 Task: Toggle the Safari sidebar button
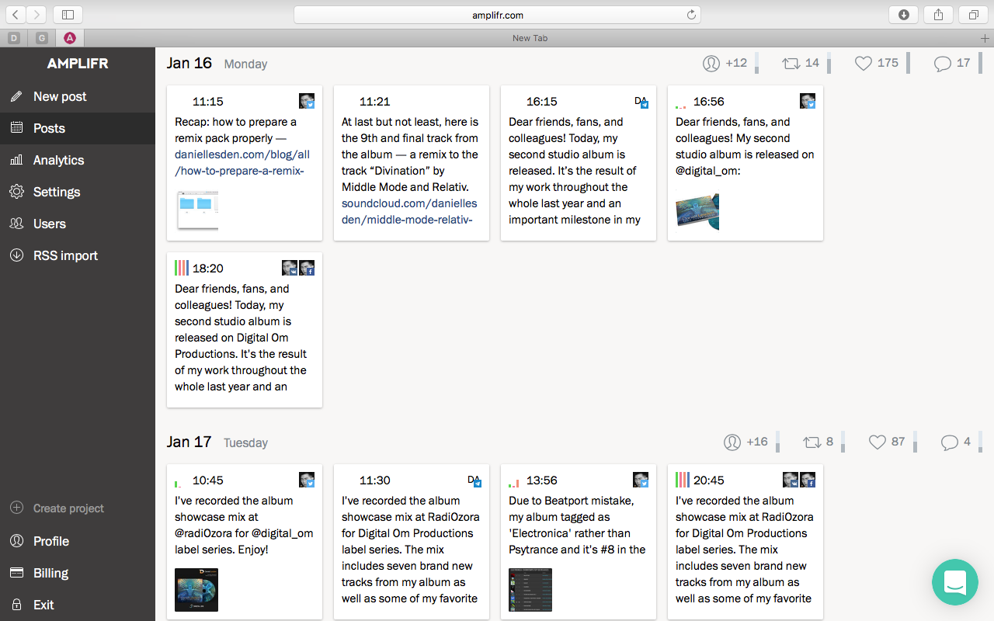click(x=68, y=15)
